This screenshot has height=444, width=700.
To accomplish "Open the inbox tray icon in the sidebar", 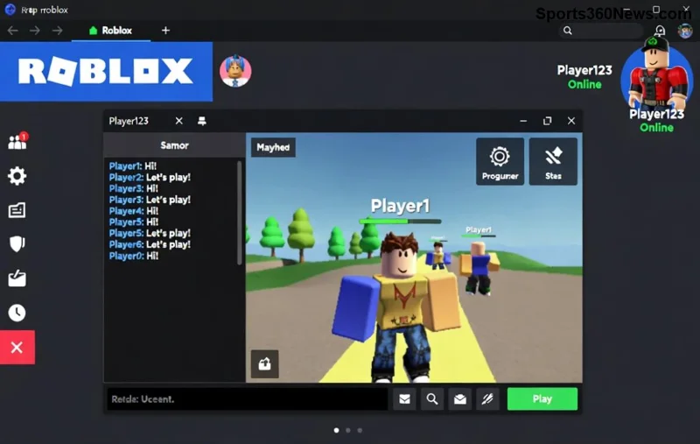I will point(17,278).
